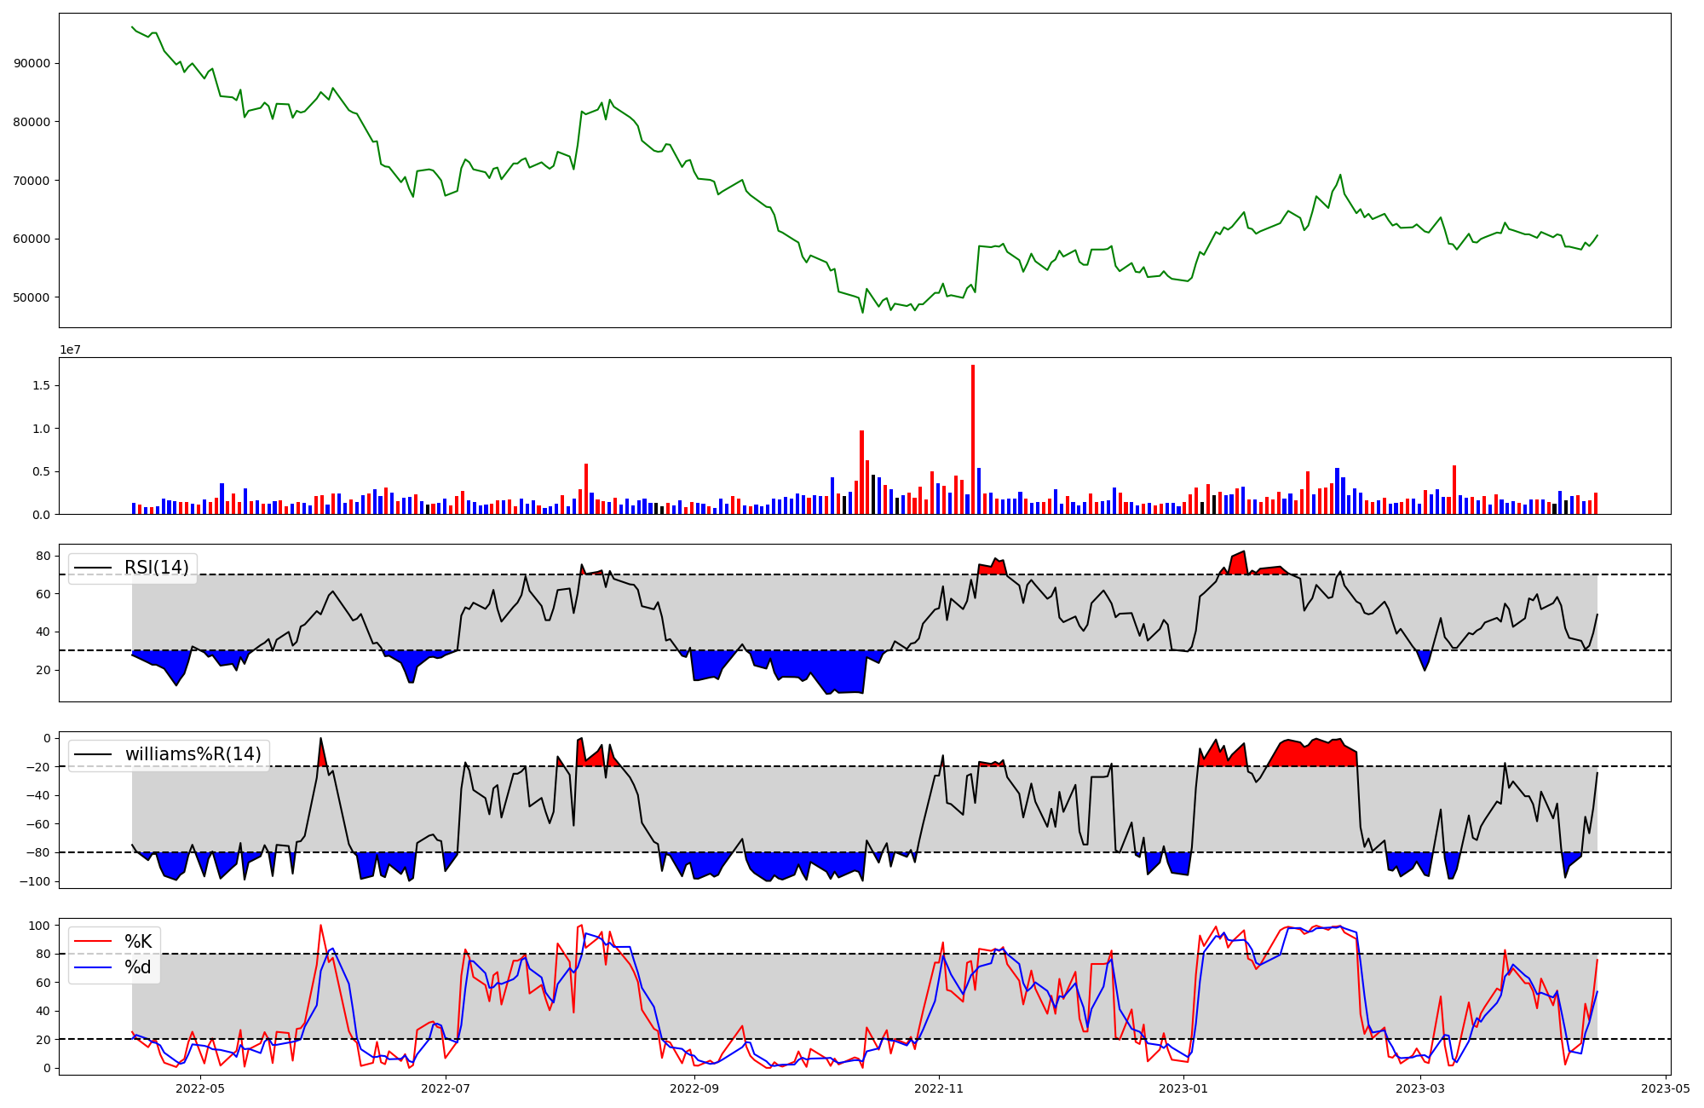Click the -100 Williams axis tick label
The height and width of the screenshot is (1108, 1704).
point(35,881)
